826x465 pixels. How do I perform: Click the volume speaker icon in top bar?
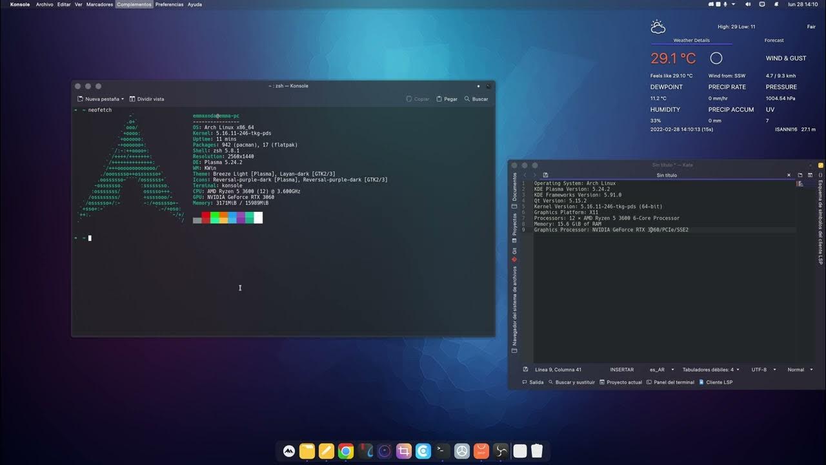pyautogui.click(x=748, y=4)
